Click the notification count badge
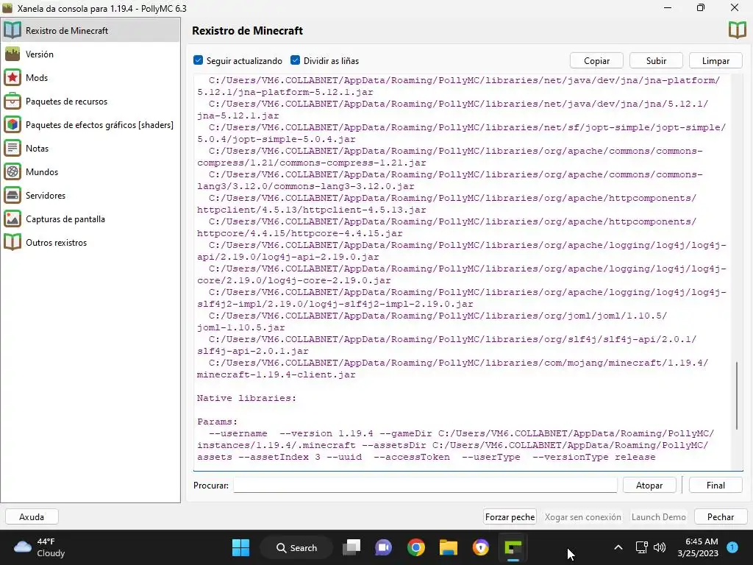 click(x=732, y=547)
